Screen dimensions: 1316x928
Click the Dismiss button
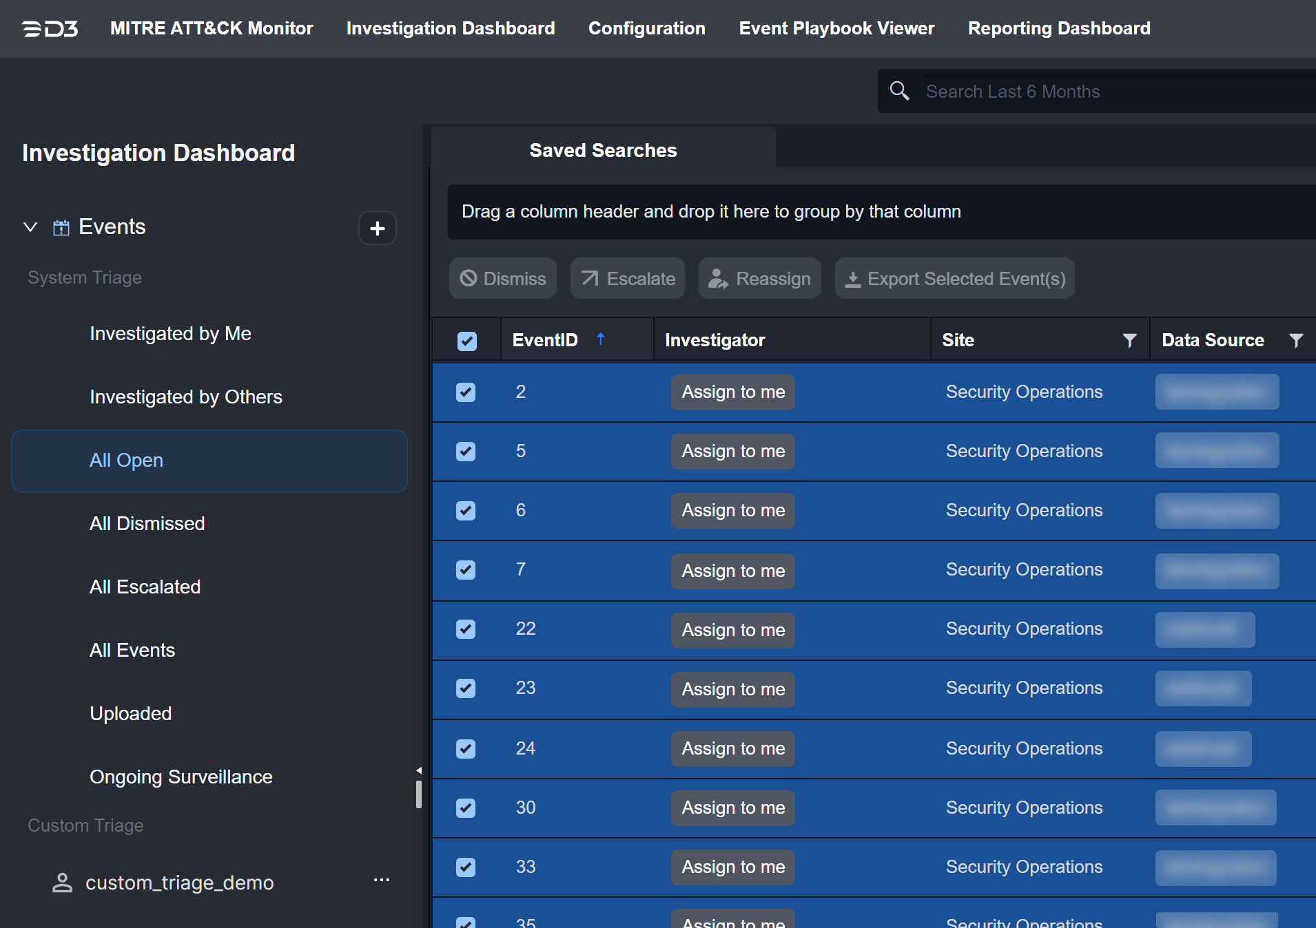pyautogui.click(x=503, y=279)
